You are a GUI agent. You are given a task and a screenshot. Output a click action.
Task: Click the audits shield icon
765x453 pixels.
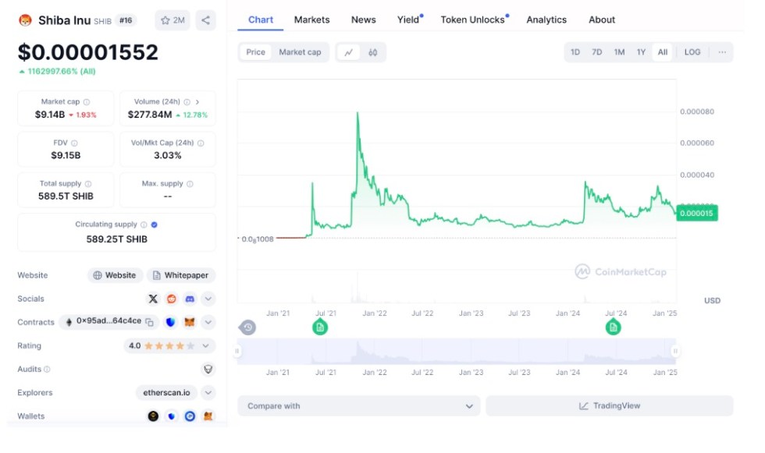coord(208,370)
